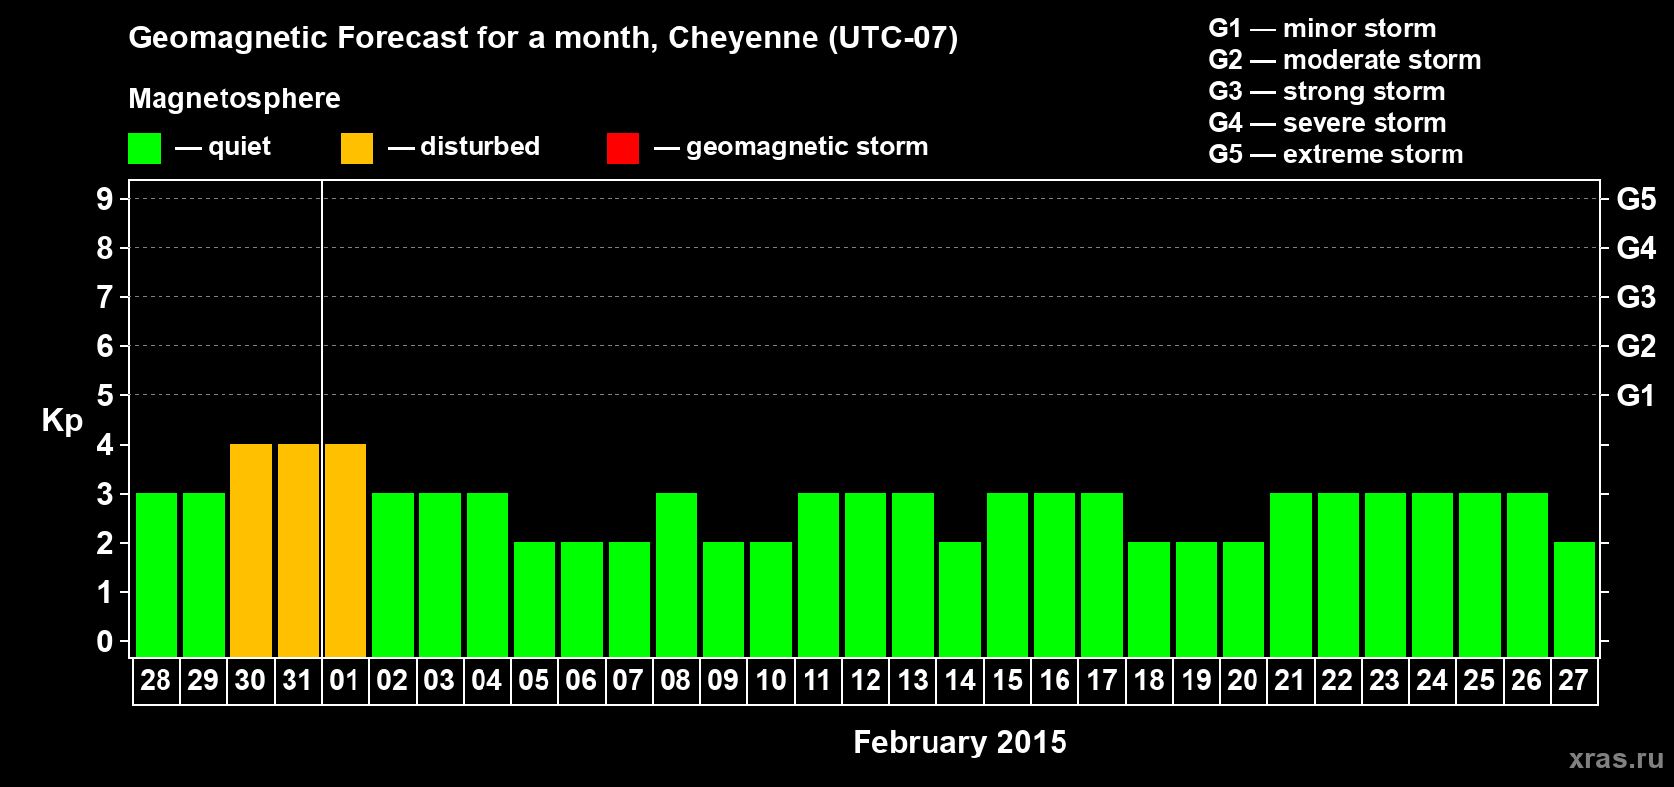1674x787 pixels.
Task: Click the green bar for February 08
Action: [676, 575]
